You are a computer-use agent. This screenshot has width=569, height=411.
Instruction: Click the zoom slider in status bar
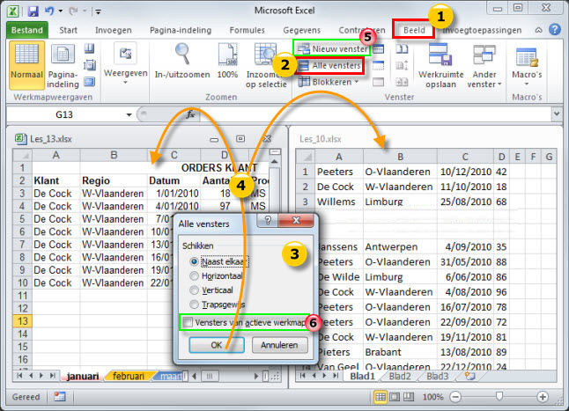coord(500,397)
